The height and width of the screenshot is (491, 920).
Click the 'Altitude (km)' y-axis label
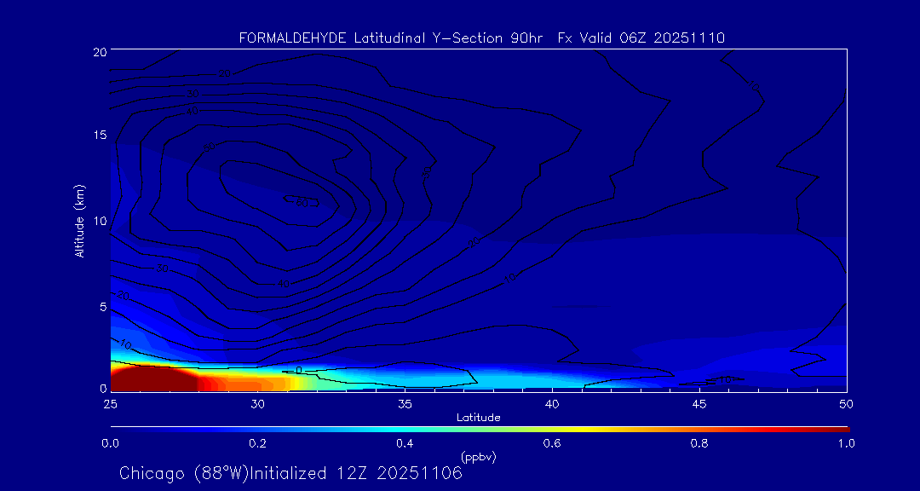click(x=79, y=220)
